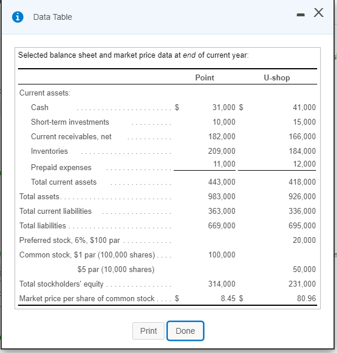Click the Total liabilities label
This screenshot has height=353, width=337.
click(43, 225)
